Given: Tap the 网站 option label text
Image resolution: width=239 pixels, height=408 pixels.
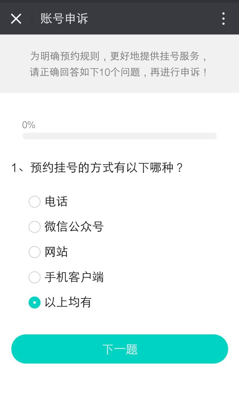Looking at the screenshot, I should 56,252.
